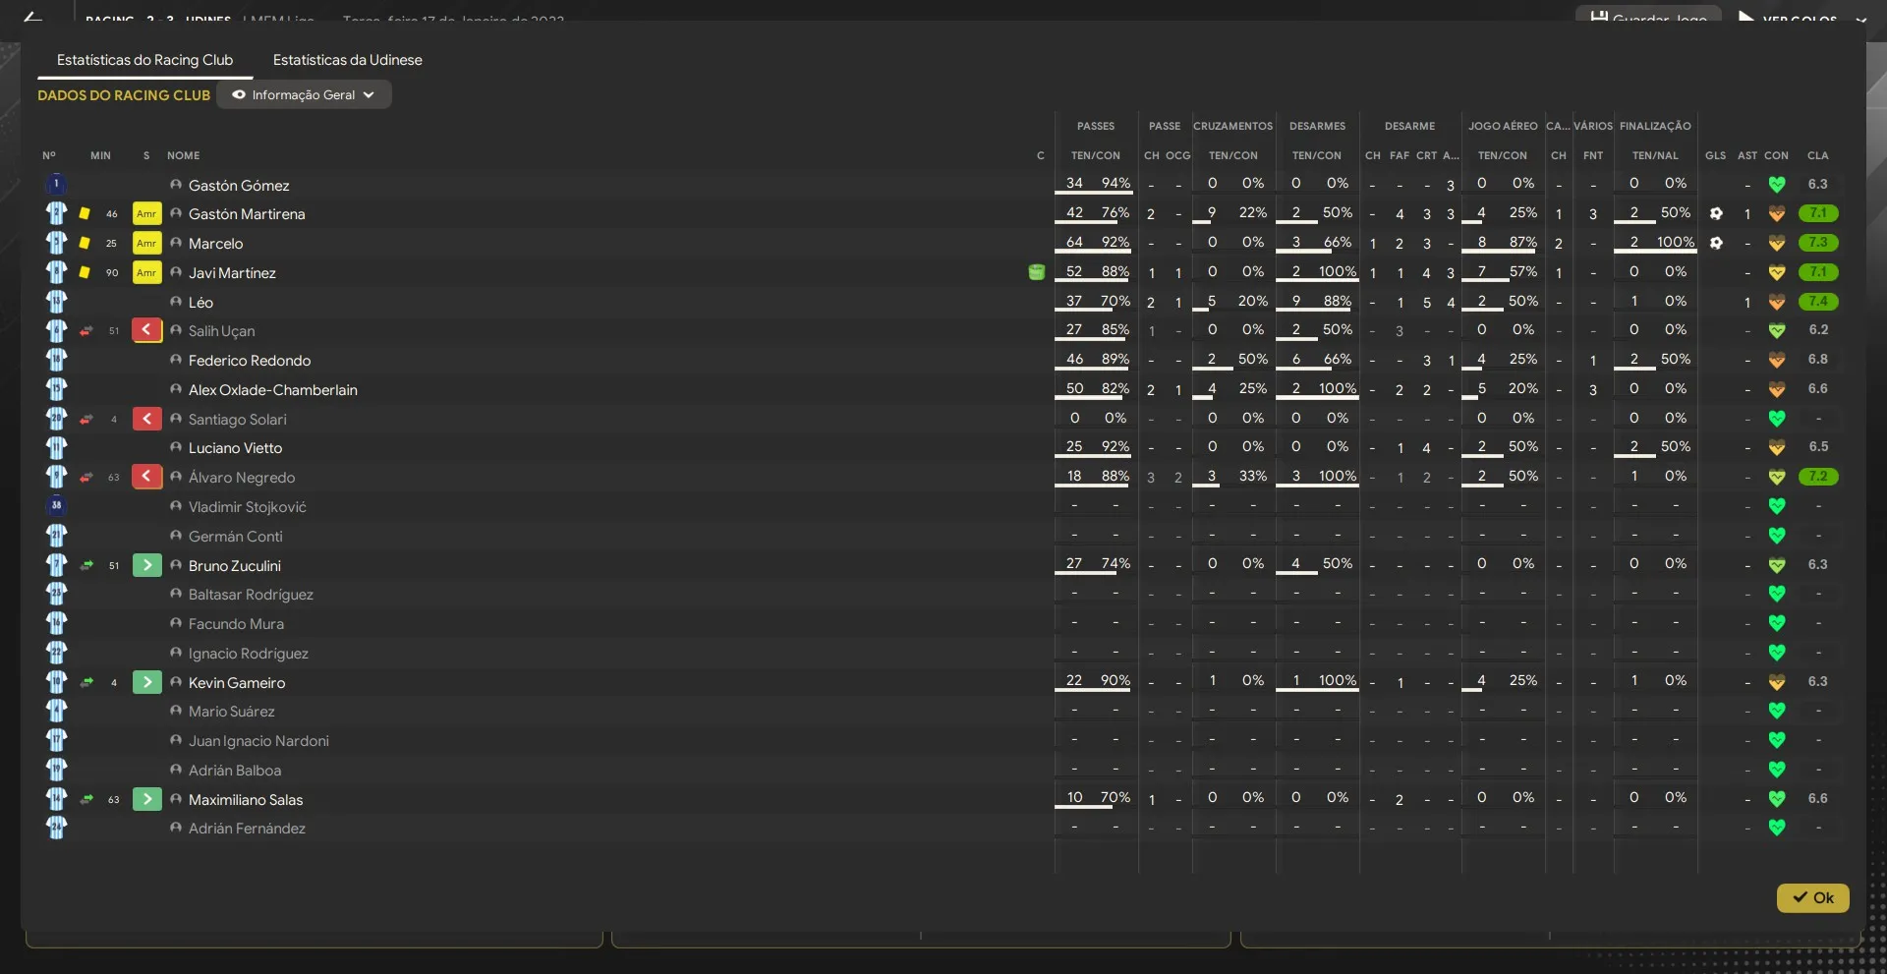Click Gastón Gómez shirt number icon

[56, 184]
